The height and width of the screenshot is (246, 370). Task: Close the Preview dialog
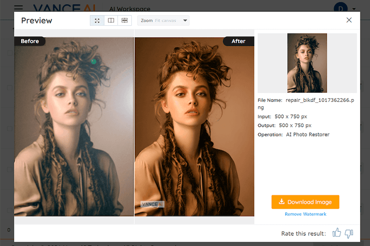coord(349,20)
